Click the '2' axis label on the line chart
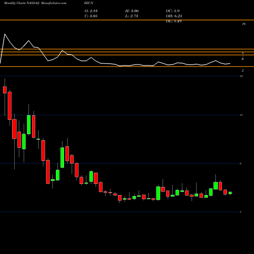The width and height of the screenshot is (254, 254). coord(243,71)
